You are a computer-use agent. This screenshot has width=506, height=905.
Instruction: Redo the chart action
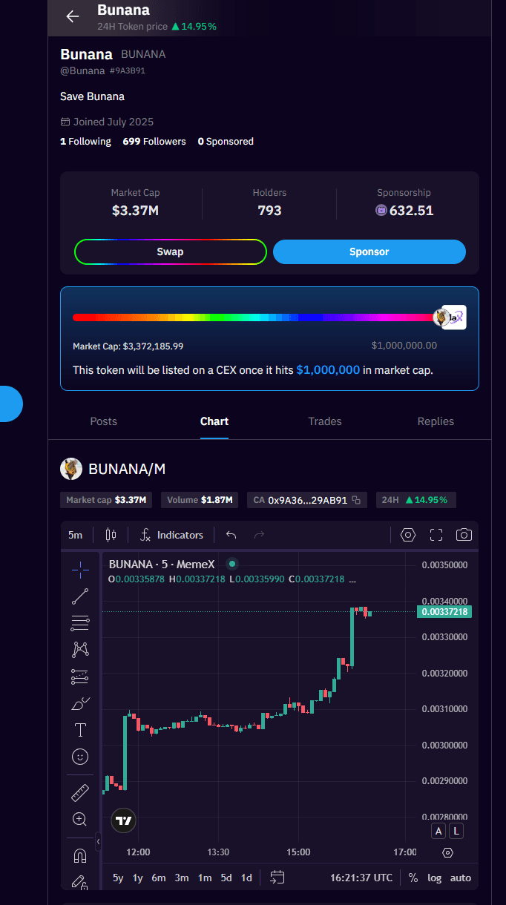pos(259,535)
